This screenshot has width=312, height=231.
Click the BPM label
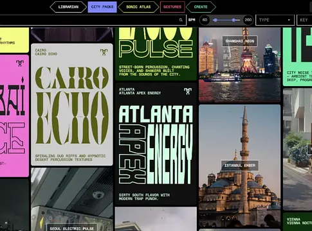coord(192,20)
